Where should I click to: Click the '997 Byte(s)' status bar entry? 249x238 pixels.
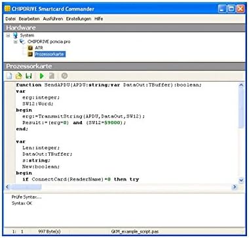tap(49, 231)
